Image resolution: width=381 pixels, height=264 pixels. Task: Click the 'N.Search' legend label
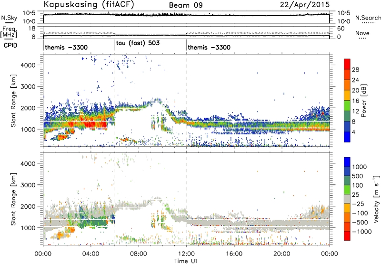(x=368, y=18)
